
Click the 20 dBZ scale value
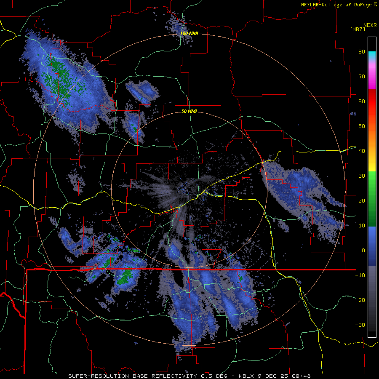click(x=362, y=200)
